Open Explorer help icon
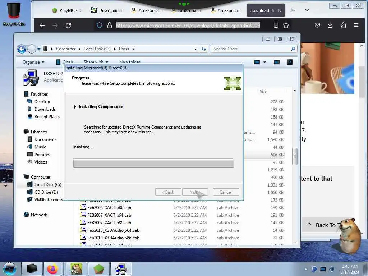This screenshot has height=276, width=368. 290,62
